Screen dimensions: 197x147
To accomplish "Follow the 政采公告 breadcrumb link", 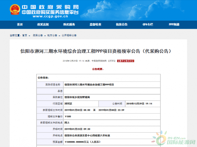I will pos(38,35).
